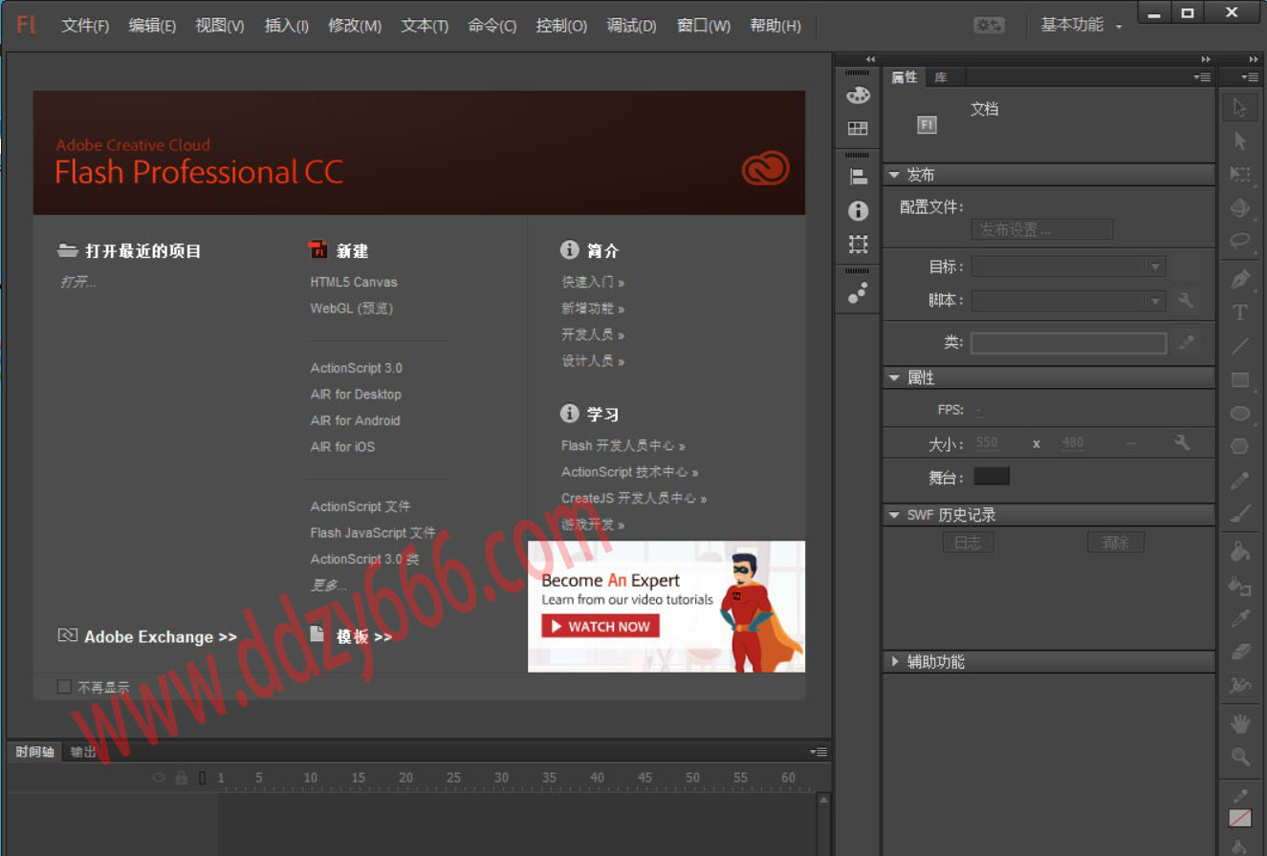Check the 不再显示 checkbox

click(64, 686)
